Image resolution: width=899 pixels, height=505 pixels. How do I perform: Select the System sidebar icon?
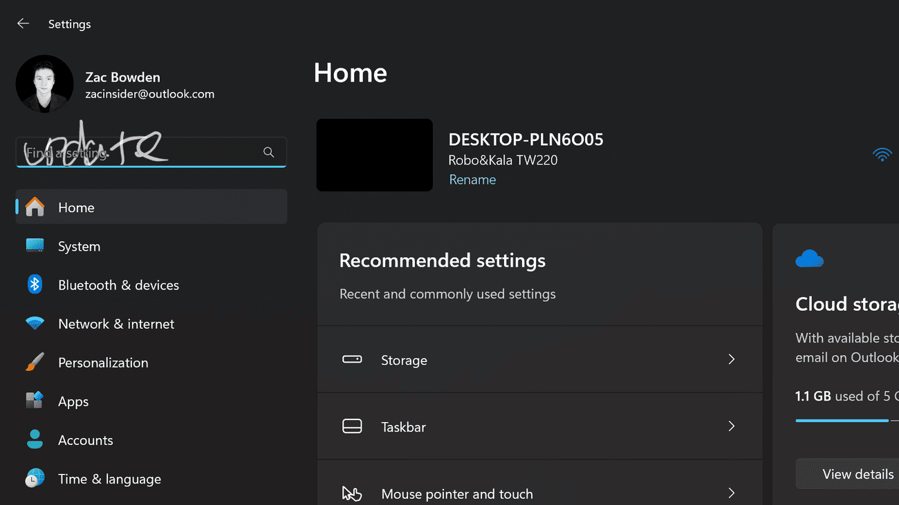point(35,246)
